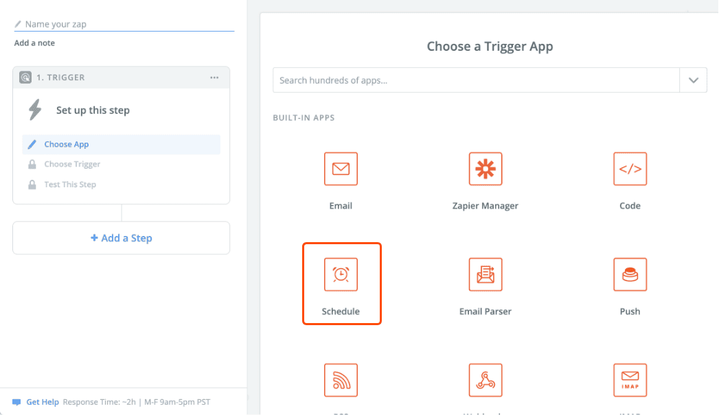Select the Webhooks app icon
719x415 pixels.
tap(486, 380)
